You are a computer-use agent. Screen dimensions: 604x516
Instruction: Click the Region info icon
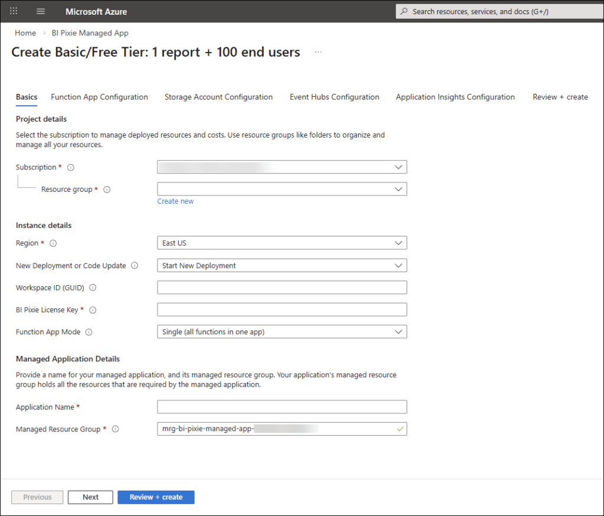point(53,243)
